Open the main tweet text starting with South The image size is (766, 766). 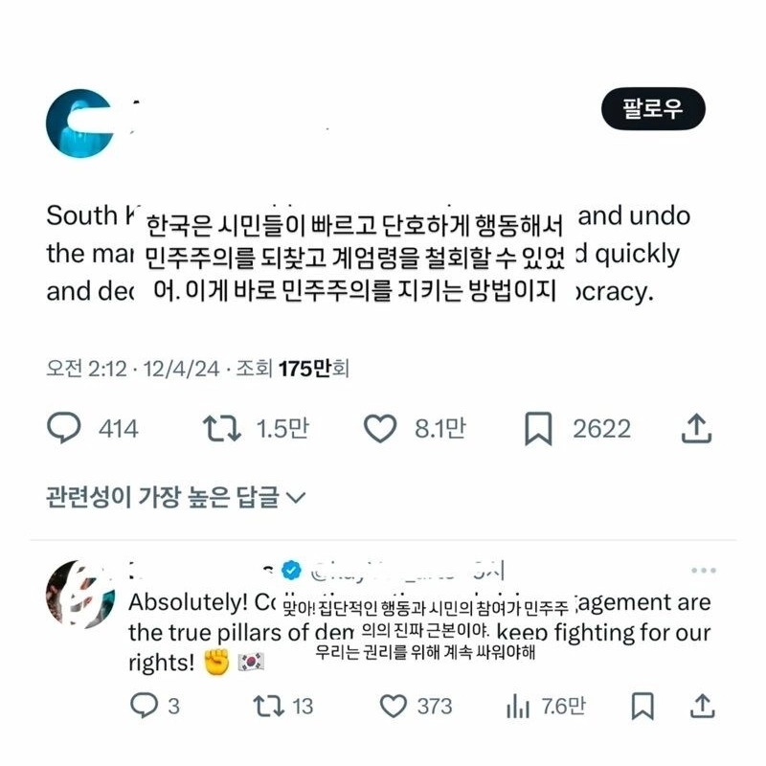(369, 254)
